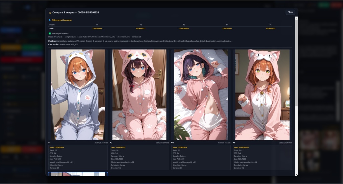Click the timestamp '2026/3/6 21:12:05' under image #3
Screen dimensions: 343x184
pos(224,143)
